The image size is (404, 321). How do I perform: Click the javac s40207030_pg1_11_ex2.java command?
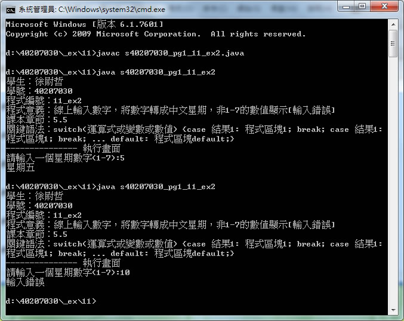171,53
